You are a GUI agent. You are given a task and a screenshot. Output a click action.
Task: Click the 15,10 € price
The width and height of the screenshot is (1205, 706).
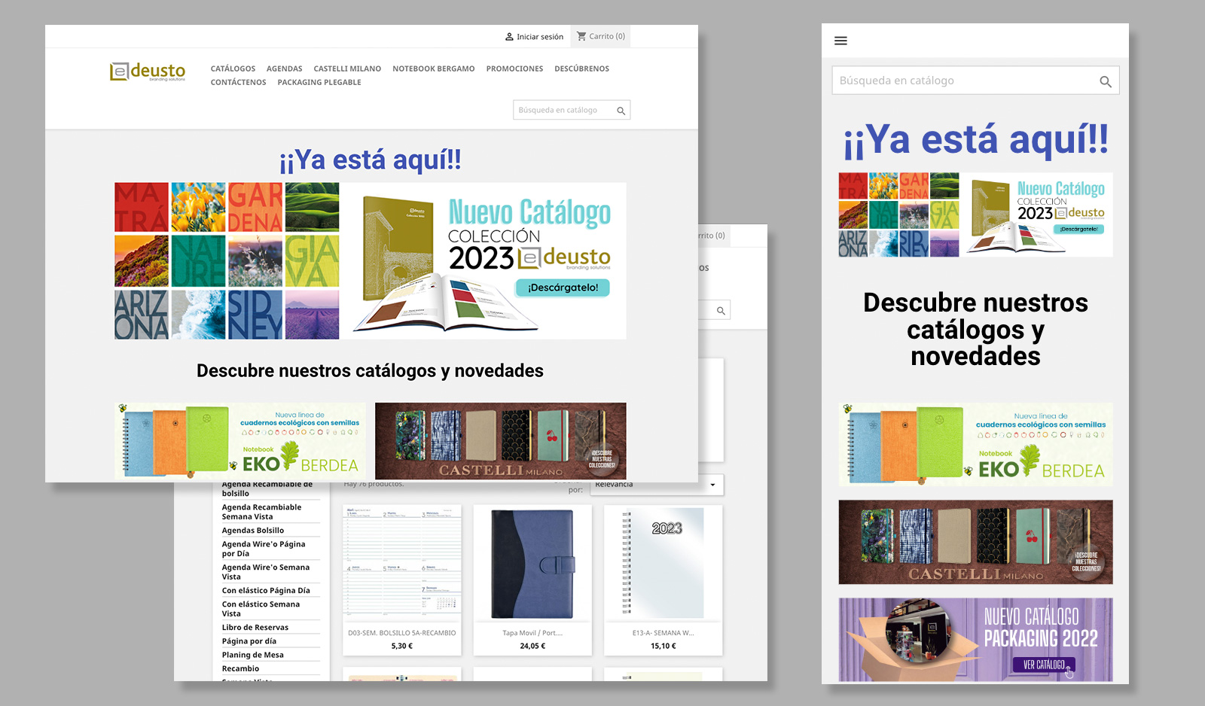tap(664, 646)
